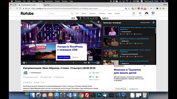Open Chrome three-dot menu

[166, 9]
